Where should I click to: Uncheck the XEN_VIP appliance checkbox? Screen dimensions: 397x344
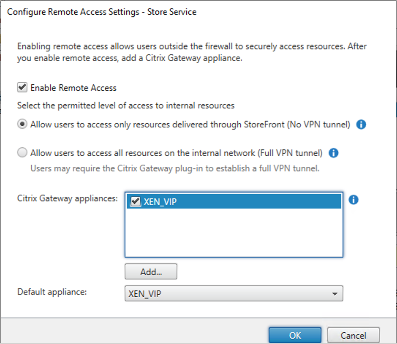coord(135,202)
